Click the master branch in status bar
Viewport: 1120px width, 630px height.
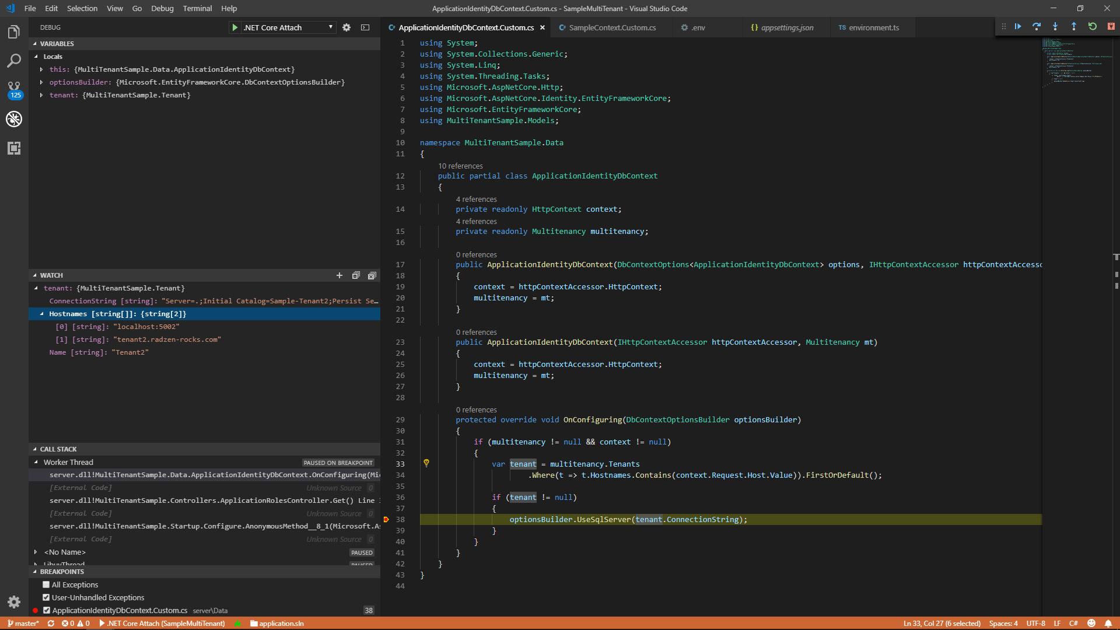[23, 624]
